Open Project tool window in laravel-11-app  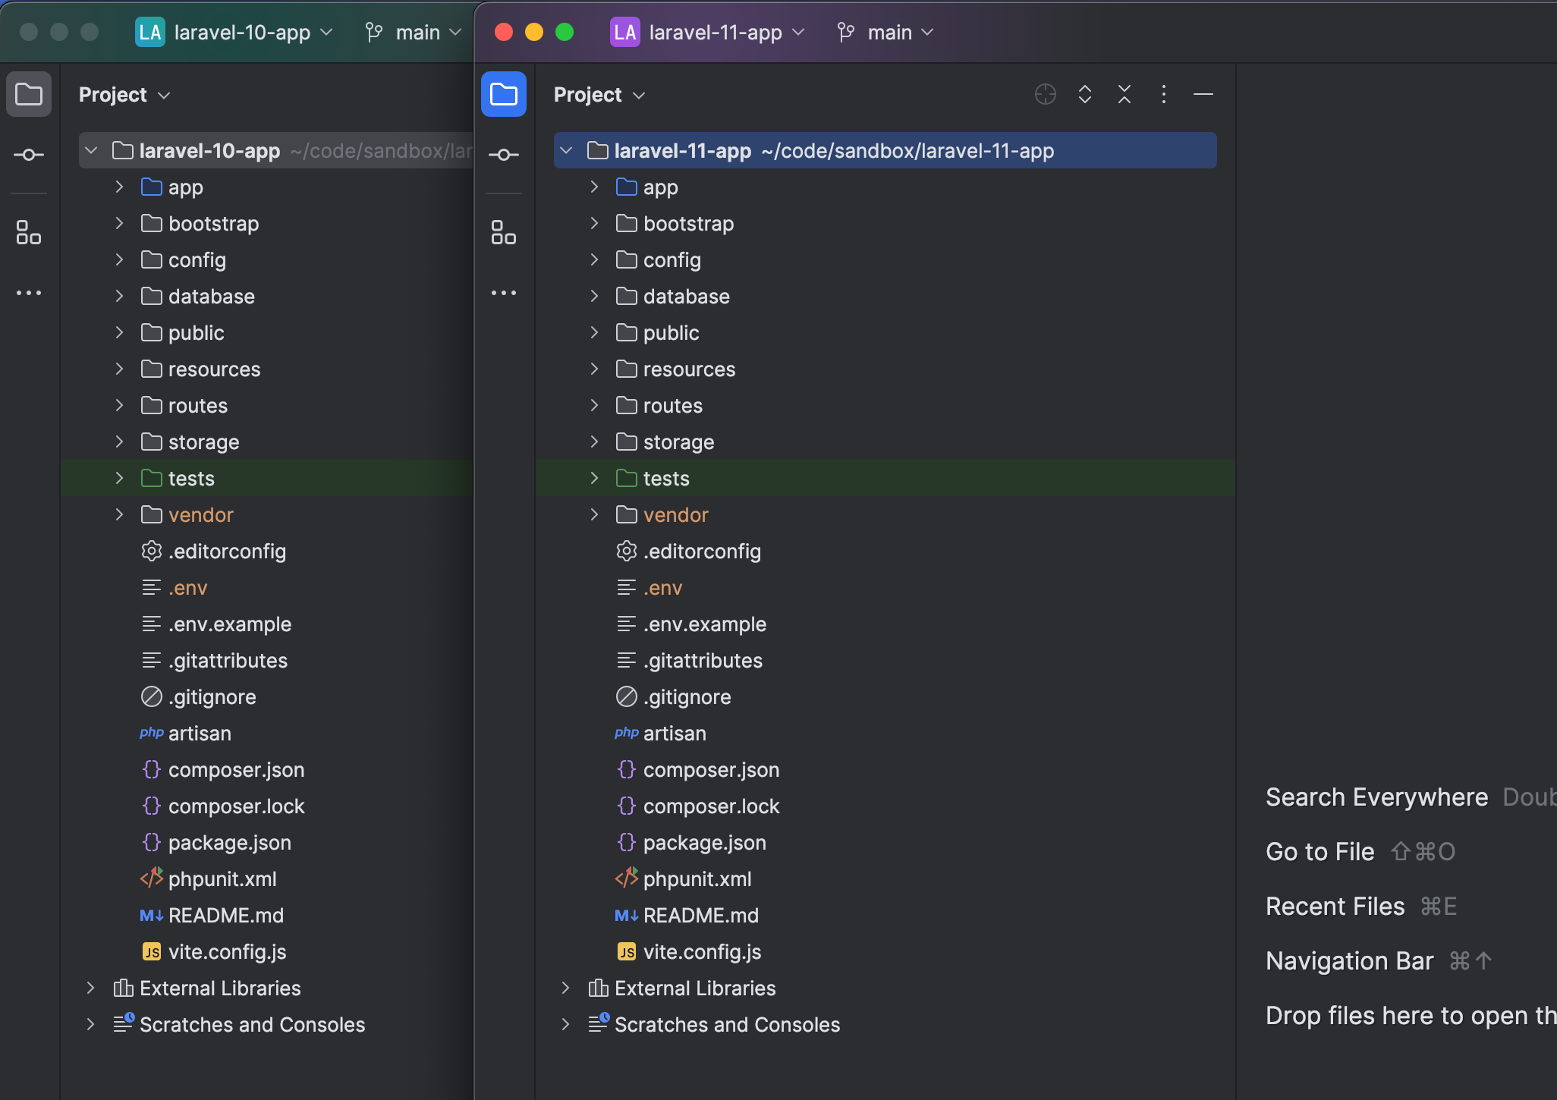504,94
